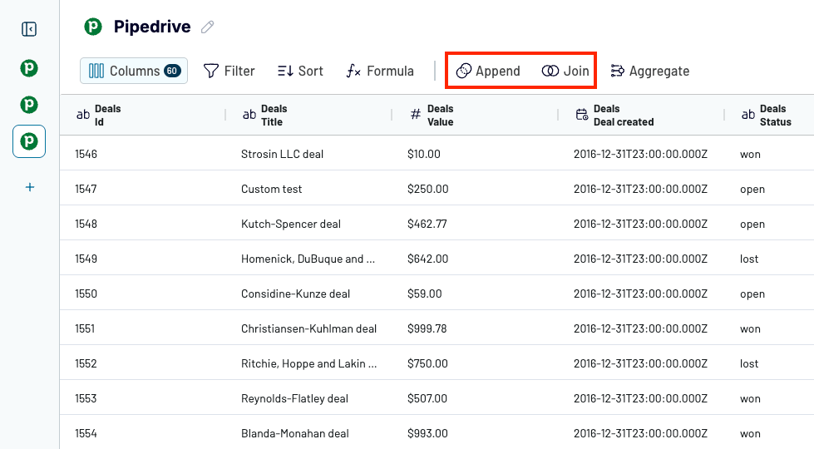Click the Pipedrive logo beside the title

click(x=93, y=27)
